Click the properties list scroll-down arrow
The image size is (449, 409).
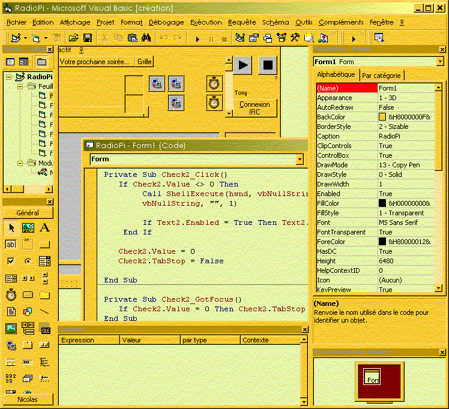438,288
